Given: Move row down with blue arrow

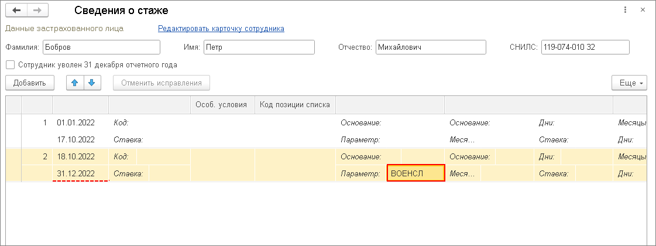Looking at the screenshot, I should 91,83.
